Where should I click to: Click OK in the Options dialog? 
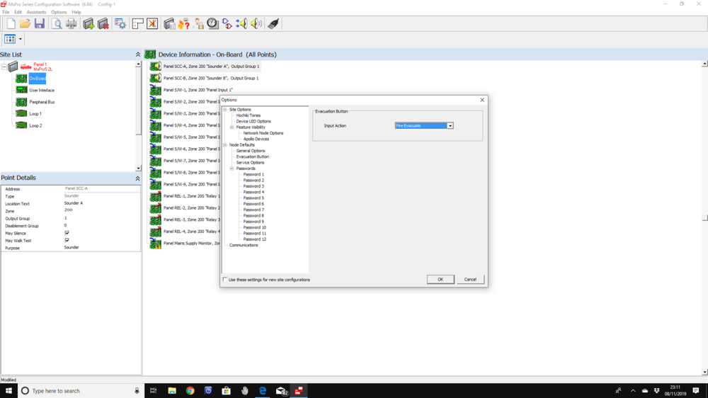[440, 279]
